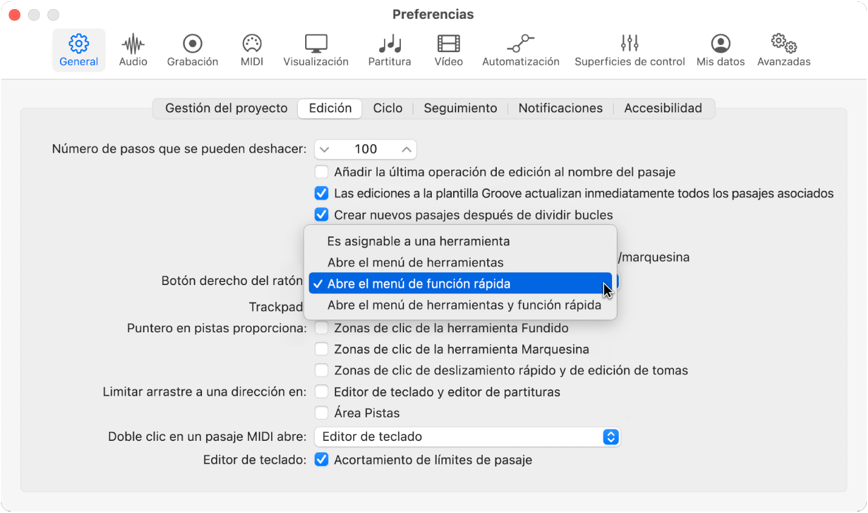The width and height of the screenshot is (868, 513).
Task: Switch to the Edición tab
Action: pos(330,109)
